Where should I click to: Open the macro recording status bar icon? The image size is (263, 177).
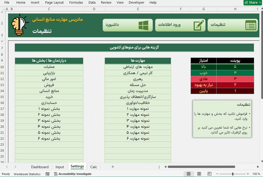[48, 174]
